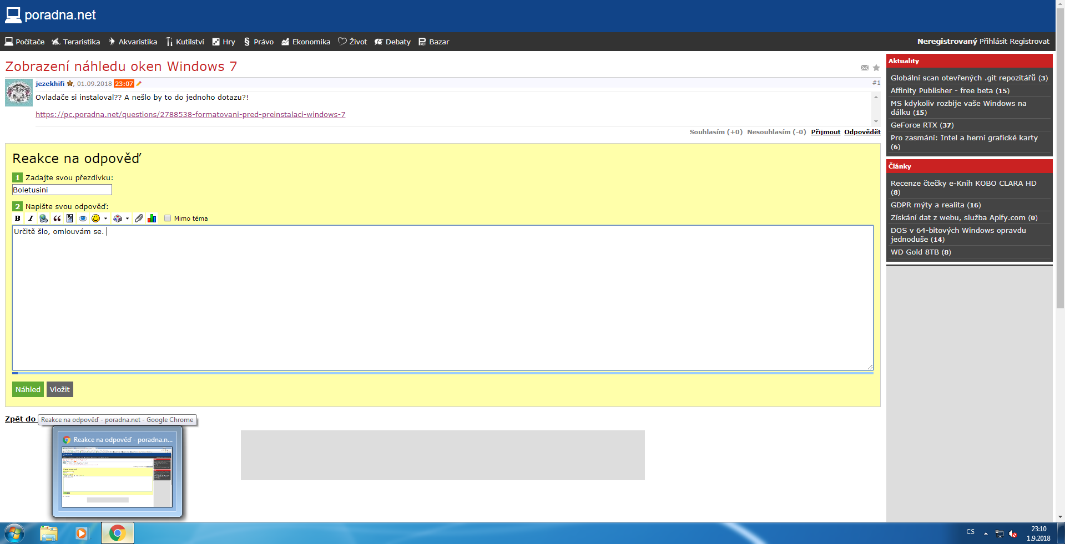Viewport: 1065px width, 544px height.
Task: Open the Právo section
Action: pos(259,42)
